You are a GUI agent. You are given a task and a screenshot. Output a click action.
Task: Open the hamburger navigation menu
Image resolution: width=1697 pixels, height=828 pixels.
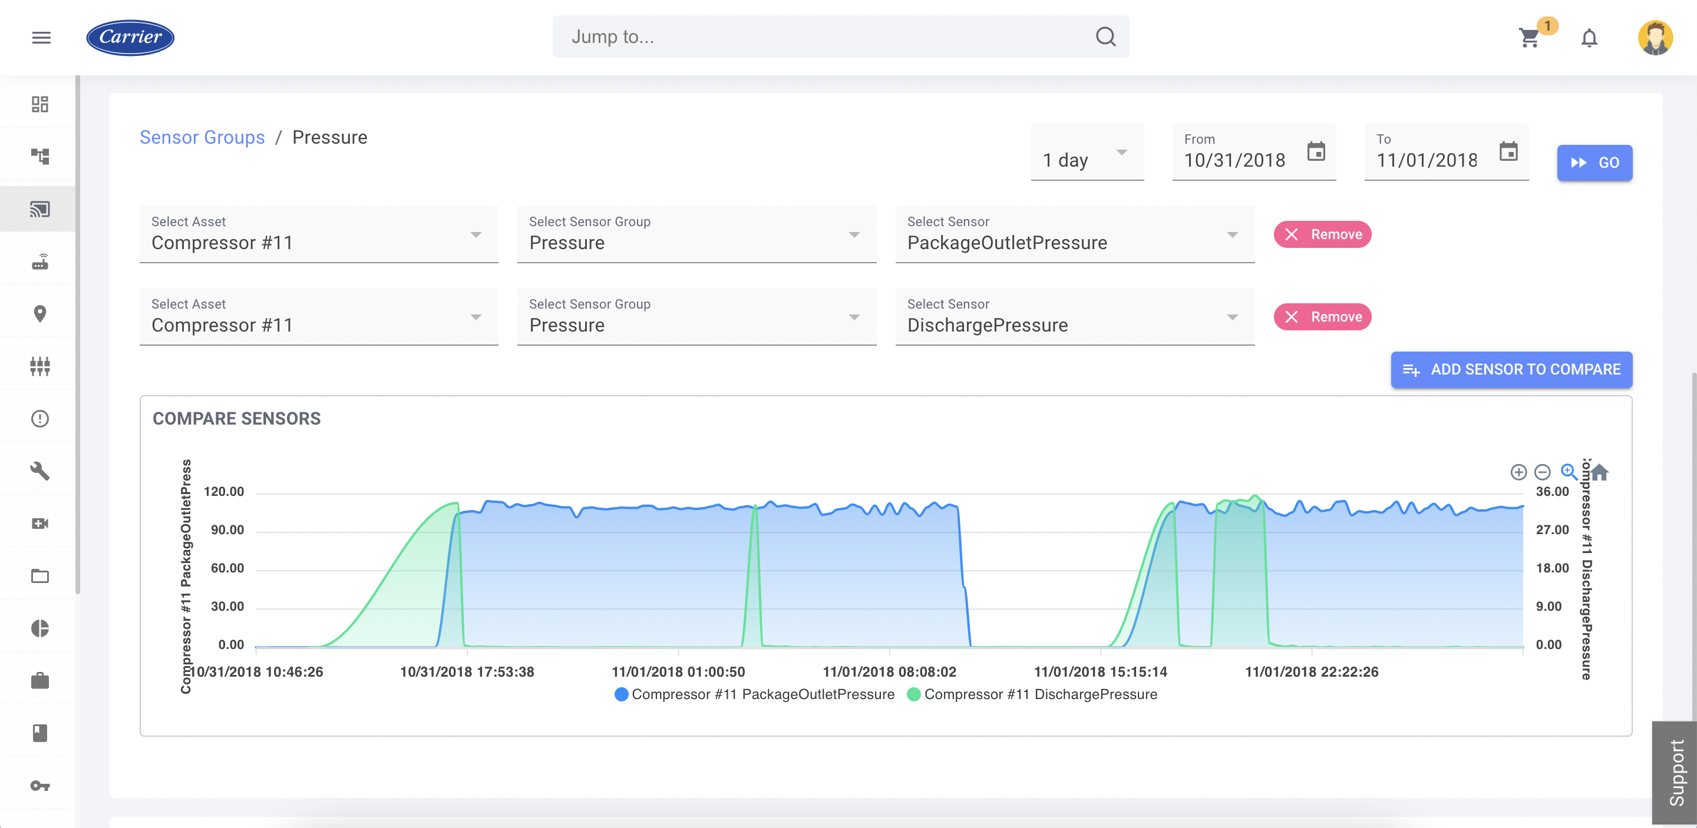[x=41, y=38]
